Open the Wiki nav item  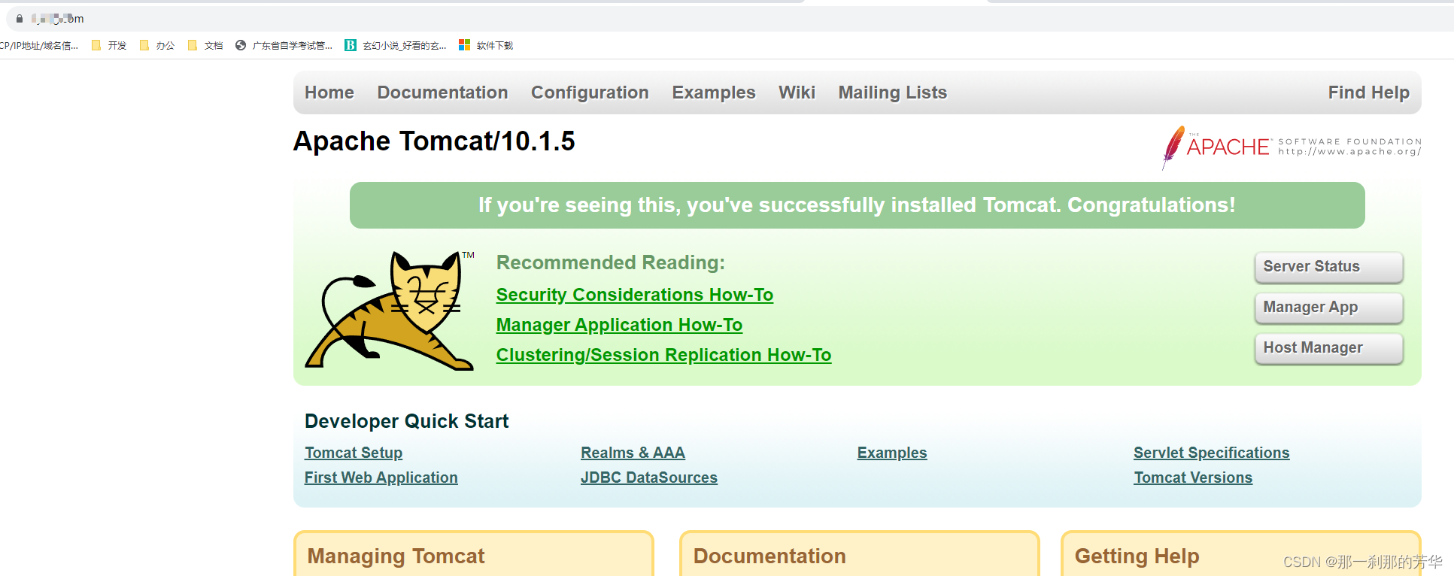click(797, 92)
